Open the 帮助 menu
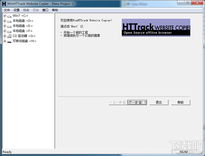Screen dimensions: 205x156 coord(55,10)
